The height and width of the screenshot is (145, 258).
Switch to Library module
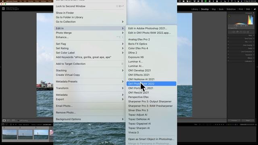tap(195, 9)
